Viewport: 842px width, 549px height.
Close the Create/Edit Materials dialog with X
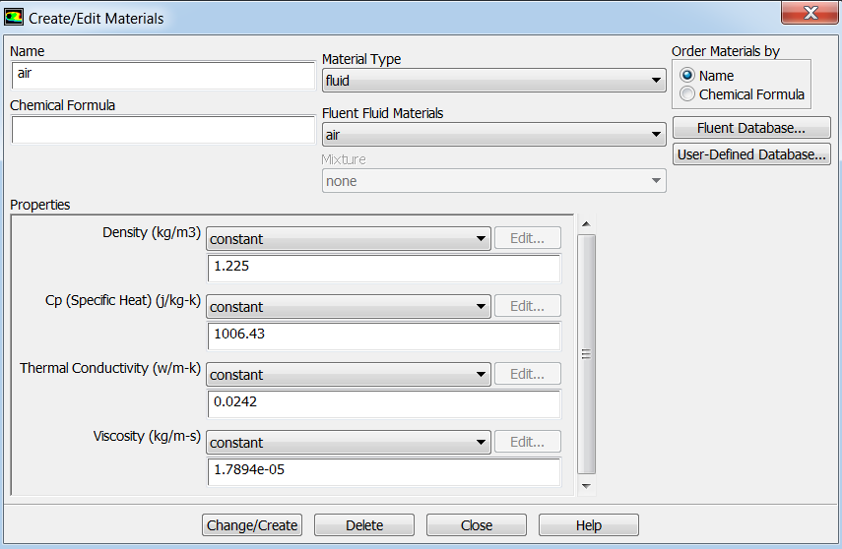tap(810, 13)
